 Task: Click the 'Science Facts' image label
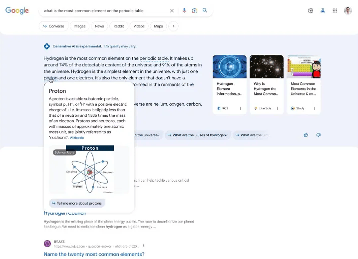[64, 152]
